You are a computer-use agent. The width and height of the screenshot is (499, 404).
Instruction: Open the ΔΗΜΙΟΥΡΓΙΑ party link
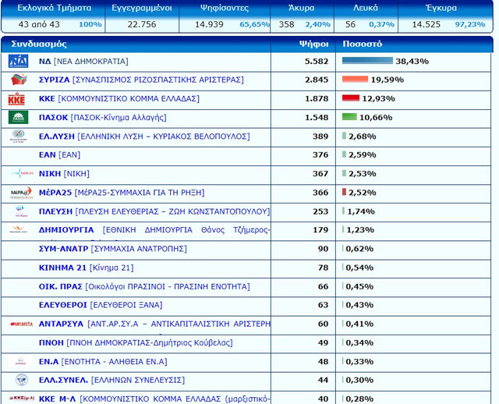[x=154, y=230]
